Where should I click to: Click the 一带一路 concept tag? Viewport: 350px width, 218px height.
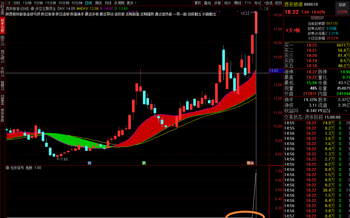[180, 14]
